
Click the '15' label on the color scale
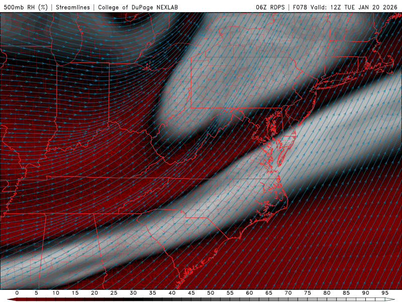(x=75, y=293)
